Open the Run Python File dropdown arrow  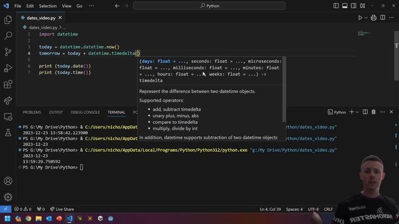(366, 18)
